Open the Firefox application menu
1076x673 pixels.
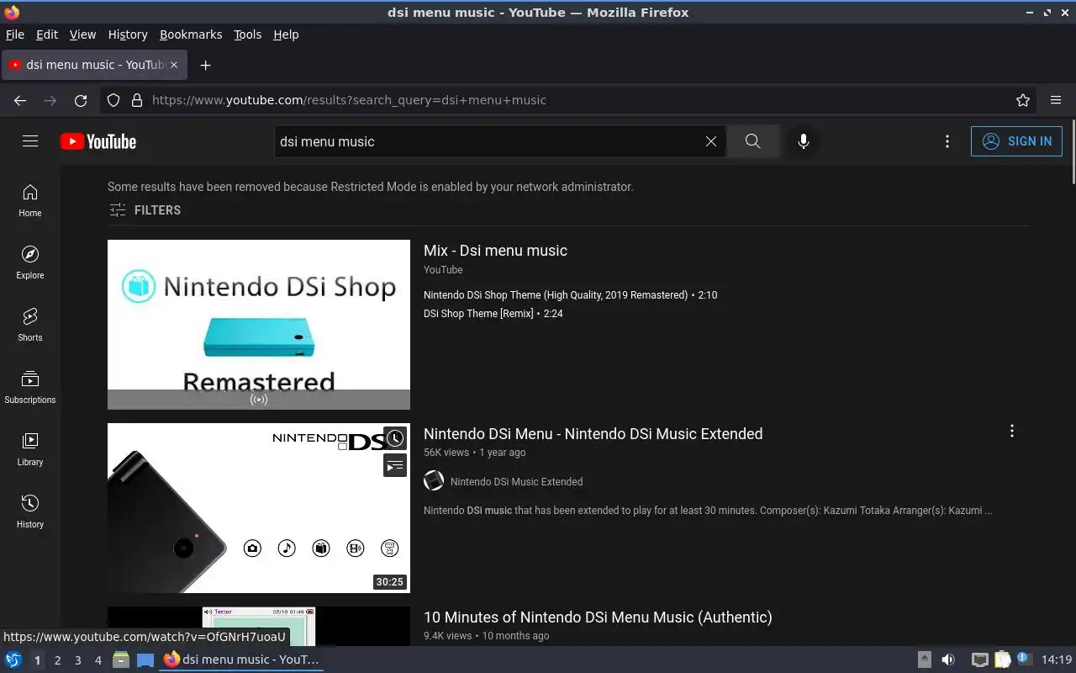point(1056,100)
